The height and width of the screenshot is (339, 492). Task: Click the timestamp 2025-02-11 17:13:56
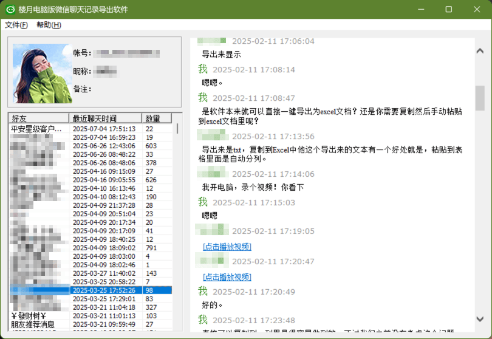(273, 137)
